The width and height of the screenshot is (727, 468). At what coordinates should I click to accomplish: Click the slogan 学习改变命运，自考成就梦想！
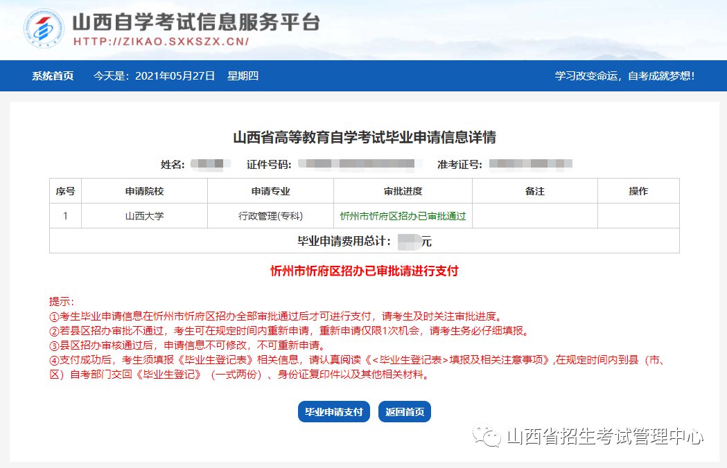tap(624, 76)
